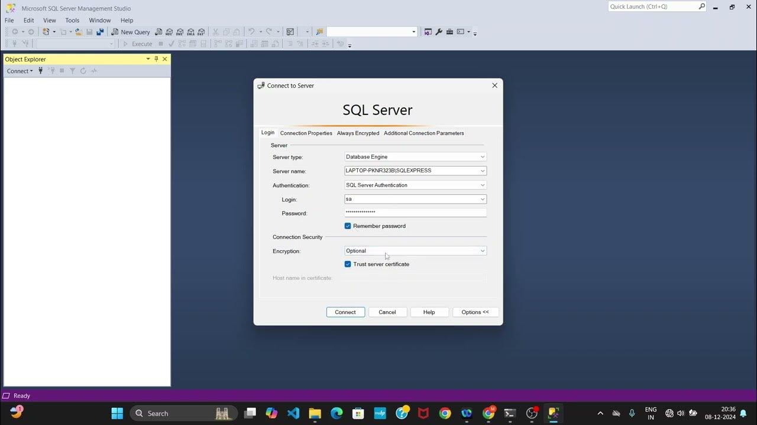The image size is (757, 425).
Task: Click the MDX query icon
Action: (x=169, y=32)
